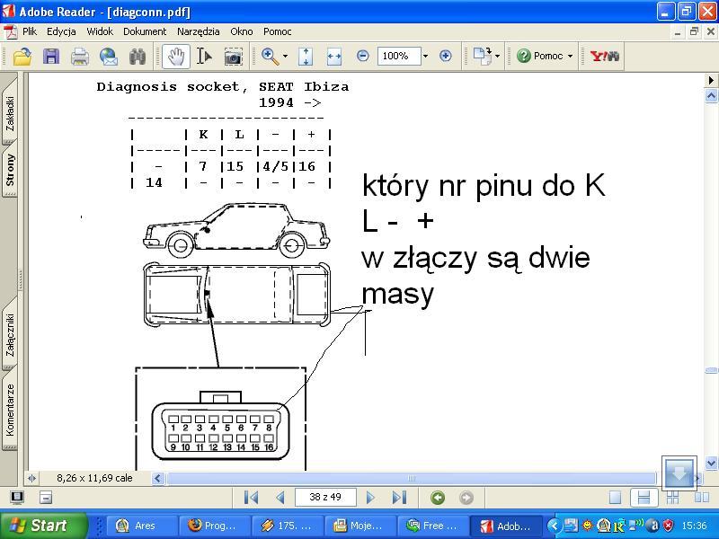Screen dimensions: 719x539
Task: Open the Komentarze side tab
Action: [10, 411]
